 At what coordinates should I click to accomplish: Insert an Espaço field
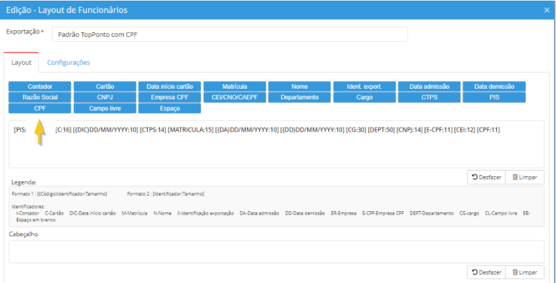click(169, 108)
